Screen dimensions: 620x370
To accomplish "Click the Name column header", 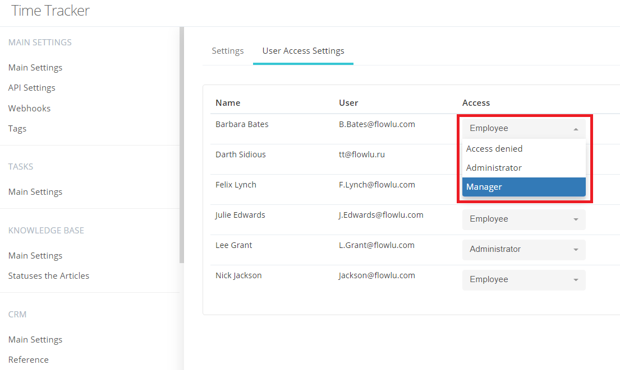I will point(228,103).
